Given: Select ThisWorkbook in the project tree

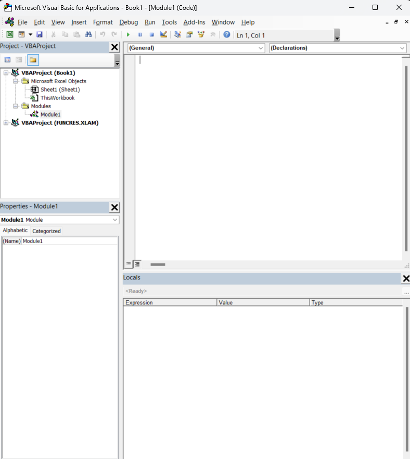Looking at the screenshot, I should click(x=57, y=98).
